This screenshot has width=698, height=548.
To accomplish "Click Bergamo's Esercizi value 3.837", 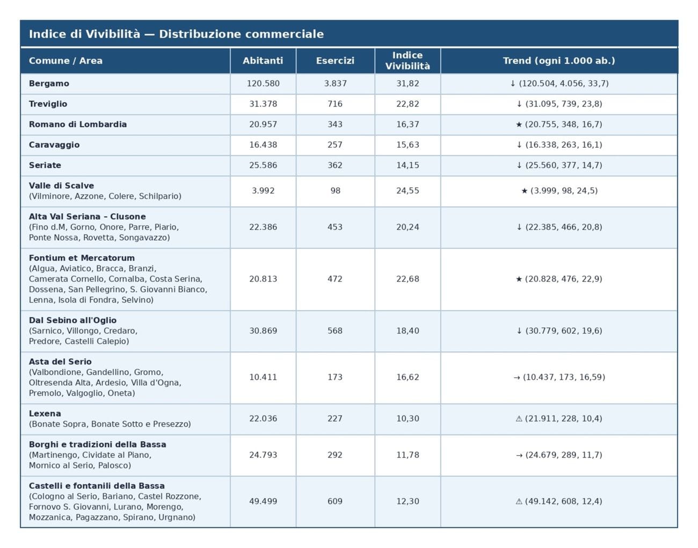I will coord(335,84).
